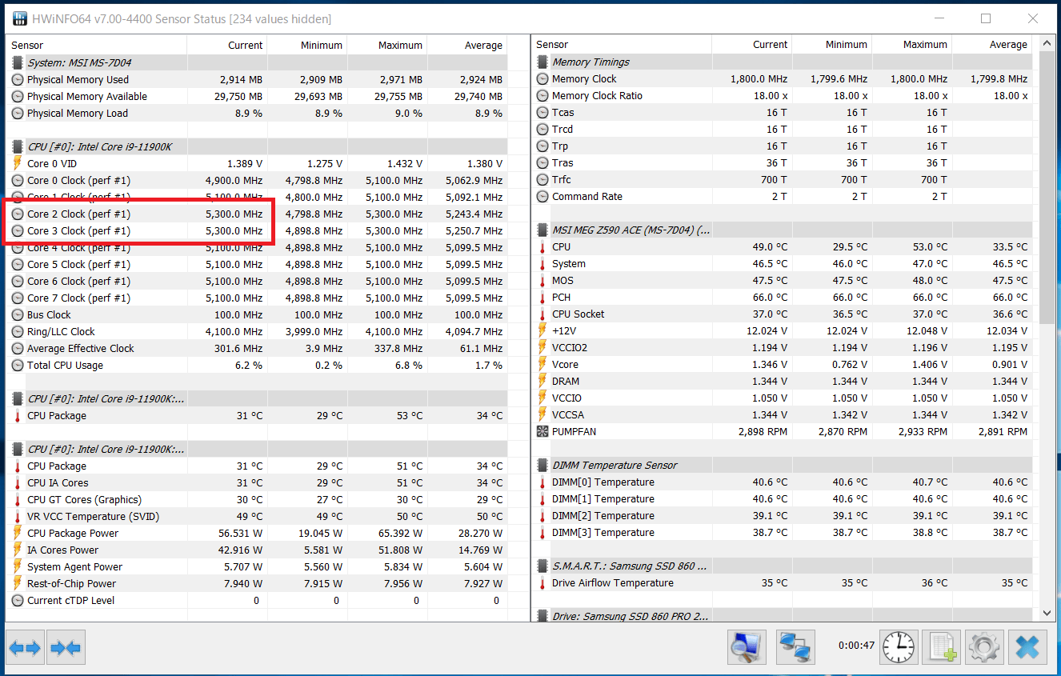
Task: Click clock icon beside Total CPU Usage
Action: click(x=18, y=365)
